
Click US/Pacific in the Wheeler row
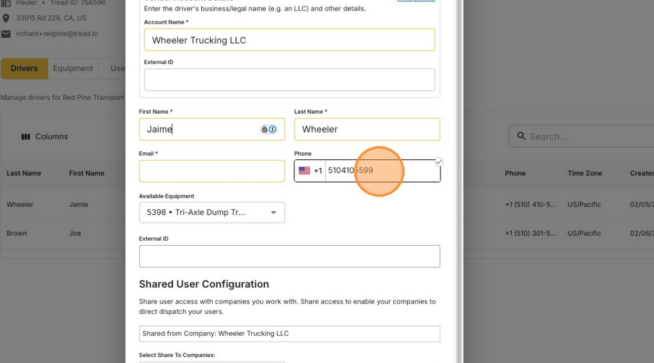(x=584, y=204)
